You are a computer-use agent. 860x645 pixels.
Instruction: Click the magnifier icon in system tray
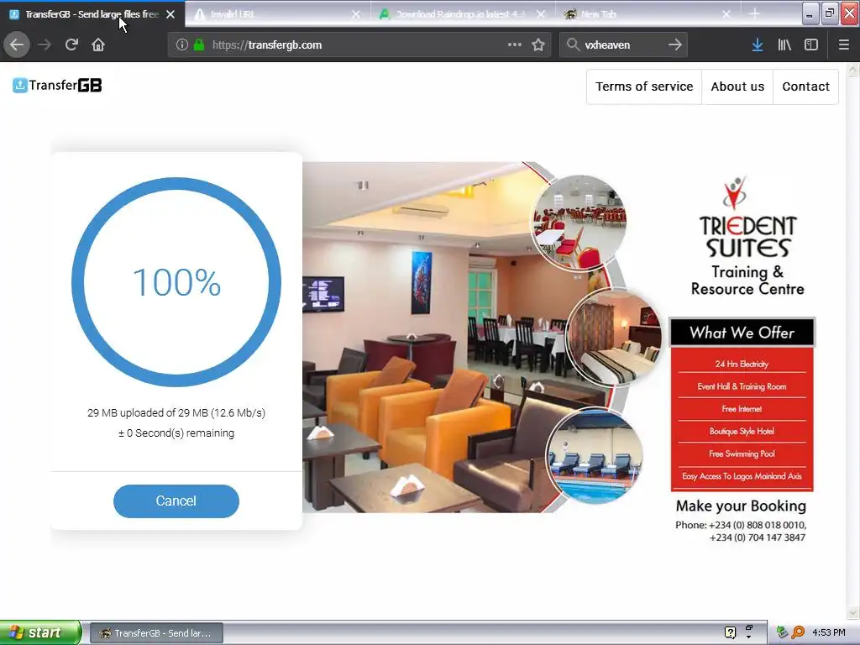click(798, 632)
